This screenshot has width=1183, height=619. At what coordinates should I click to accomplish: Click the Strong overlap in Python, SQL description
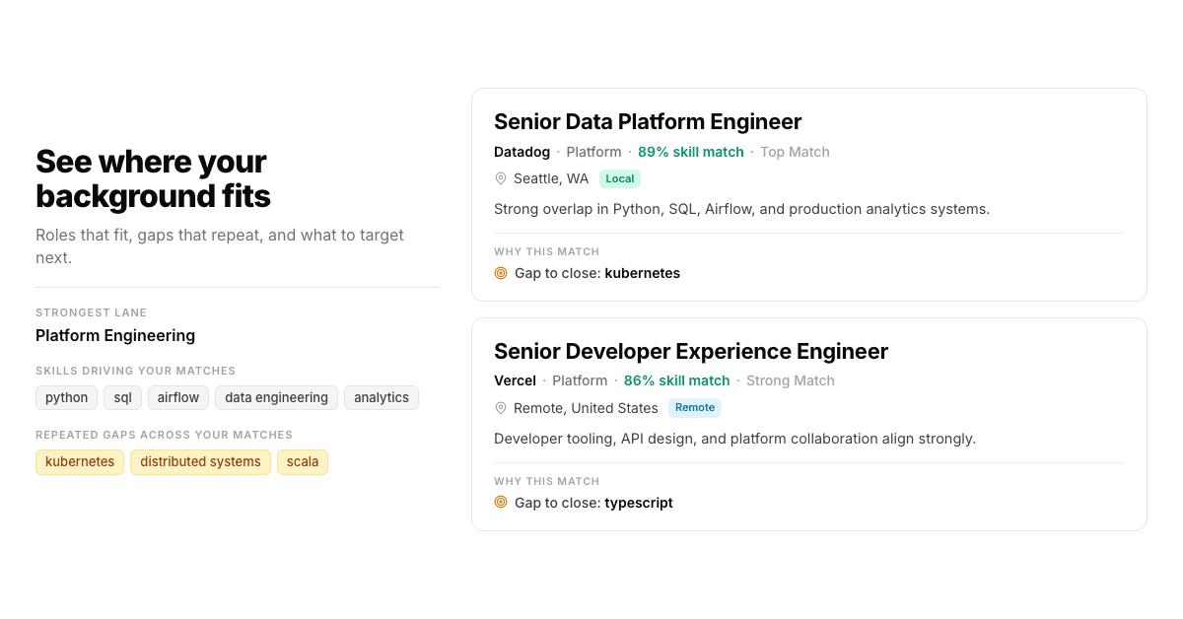coord(741,209)
